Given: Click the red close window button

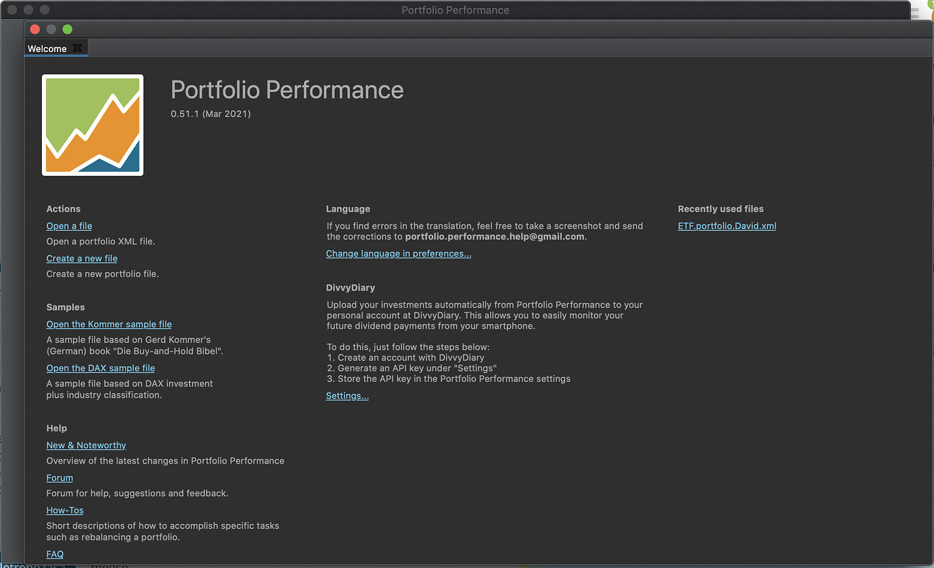Looking at the screenshot, I should click(x=35, y=29).
